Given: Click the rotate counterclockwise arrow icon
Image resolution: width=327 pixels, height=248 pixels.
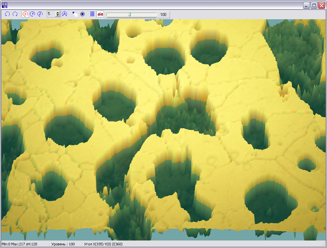Looking at the screenshot, I should coord(8,14).
